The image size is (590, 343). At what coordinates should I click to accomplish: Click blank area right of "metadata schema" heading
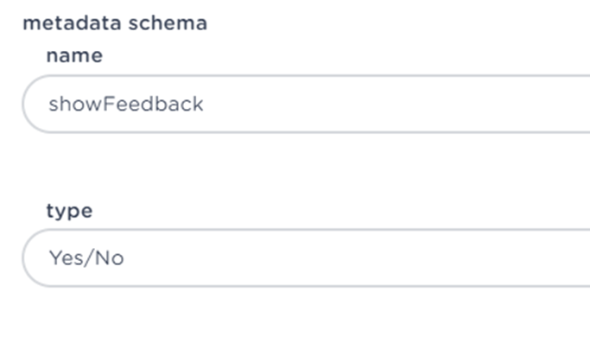[x=395, y=23]
